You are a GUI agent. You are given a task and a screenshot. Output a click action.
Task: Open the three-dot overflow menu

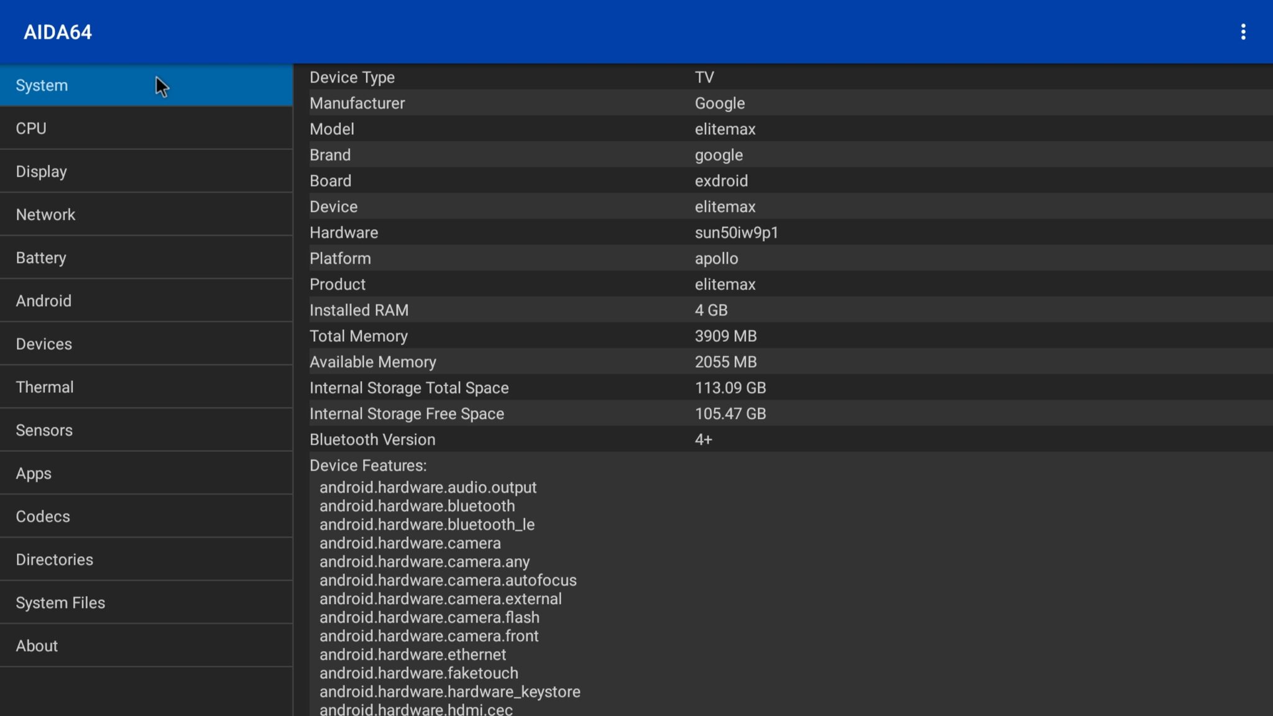(1243, 32)
